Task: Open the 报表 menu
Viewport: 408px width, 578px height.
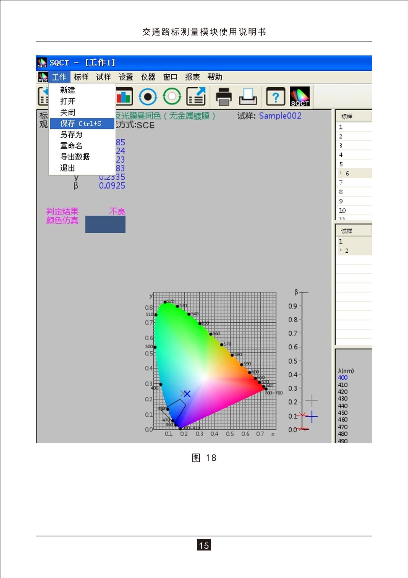Action: [x=192, y=77]
